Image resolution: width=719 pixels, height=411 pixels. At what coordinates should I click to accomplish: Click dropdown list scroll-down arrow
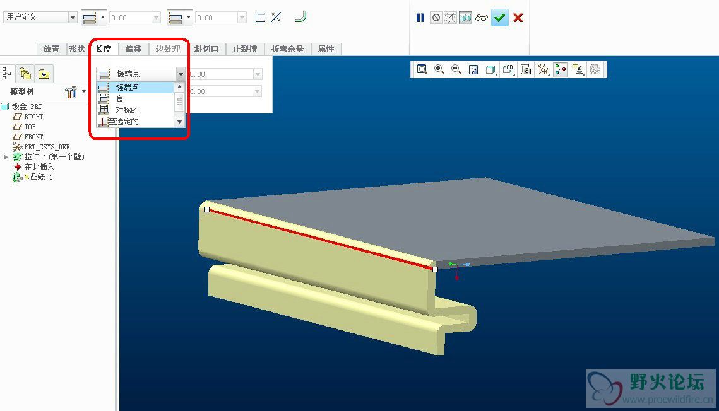coord(179,122)
